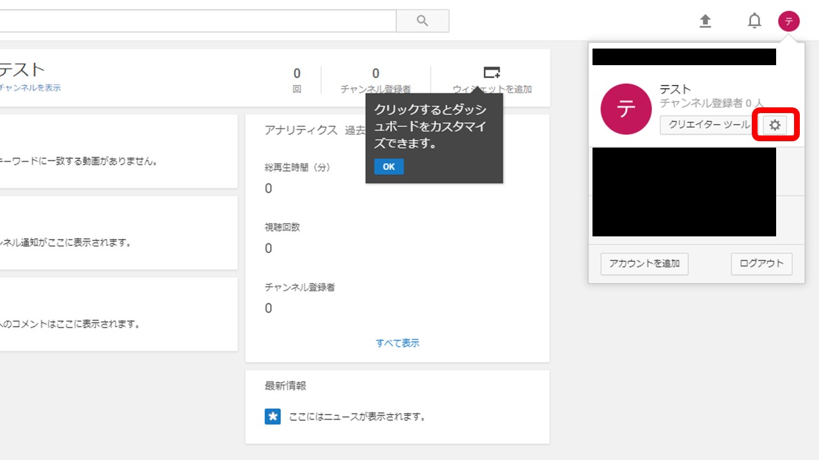This screenshot has height=460, width=819.
Task: Focus the search input field
Action: (198, 20)
